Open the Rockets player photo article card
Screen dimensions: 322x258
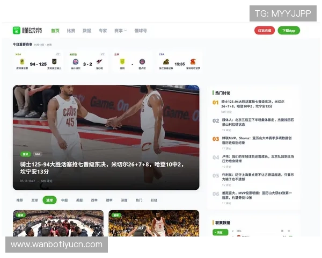point(154,223)
